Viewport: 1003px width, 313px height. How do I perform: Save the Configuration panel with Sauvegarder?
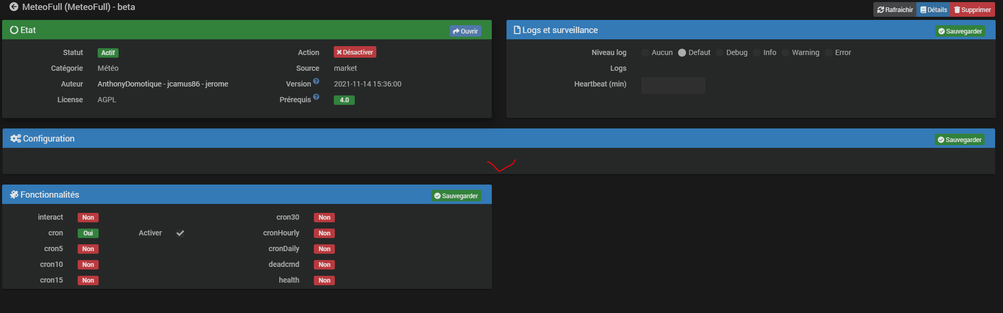tap(959, 139)
